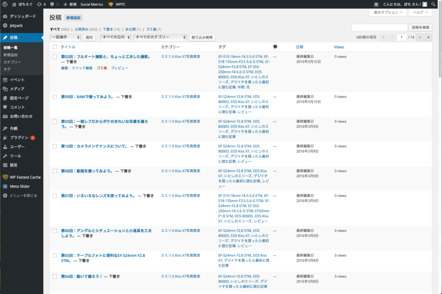Open プラグイン in the sidebar
This screenshot has width=442, height=294.
19,138
